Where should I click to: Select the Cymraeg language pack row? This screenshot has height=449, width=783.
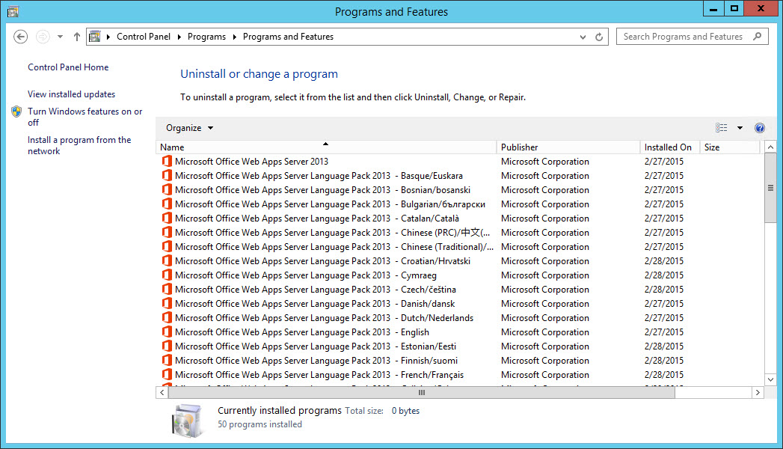click(x=459, y=275)
